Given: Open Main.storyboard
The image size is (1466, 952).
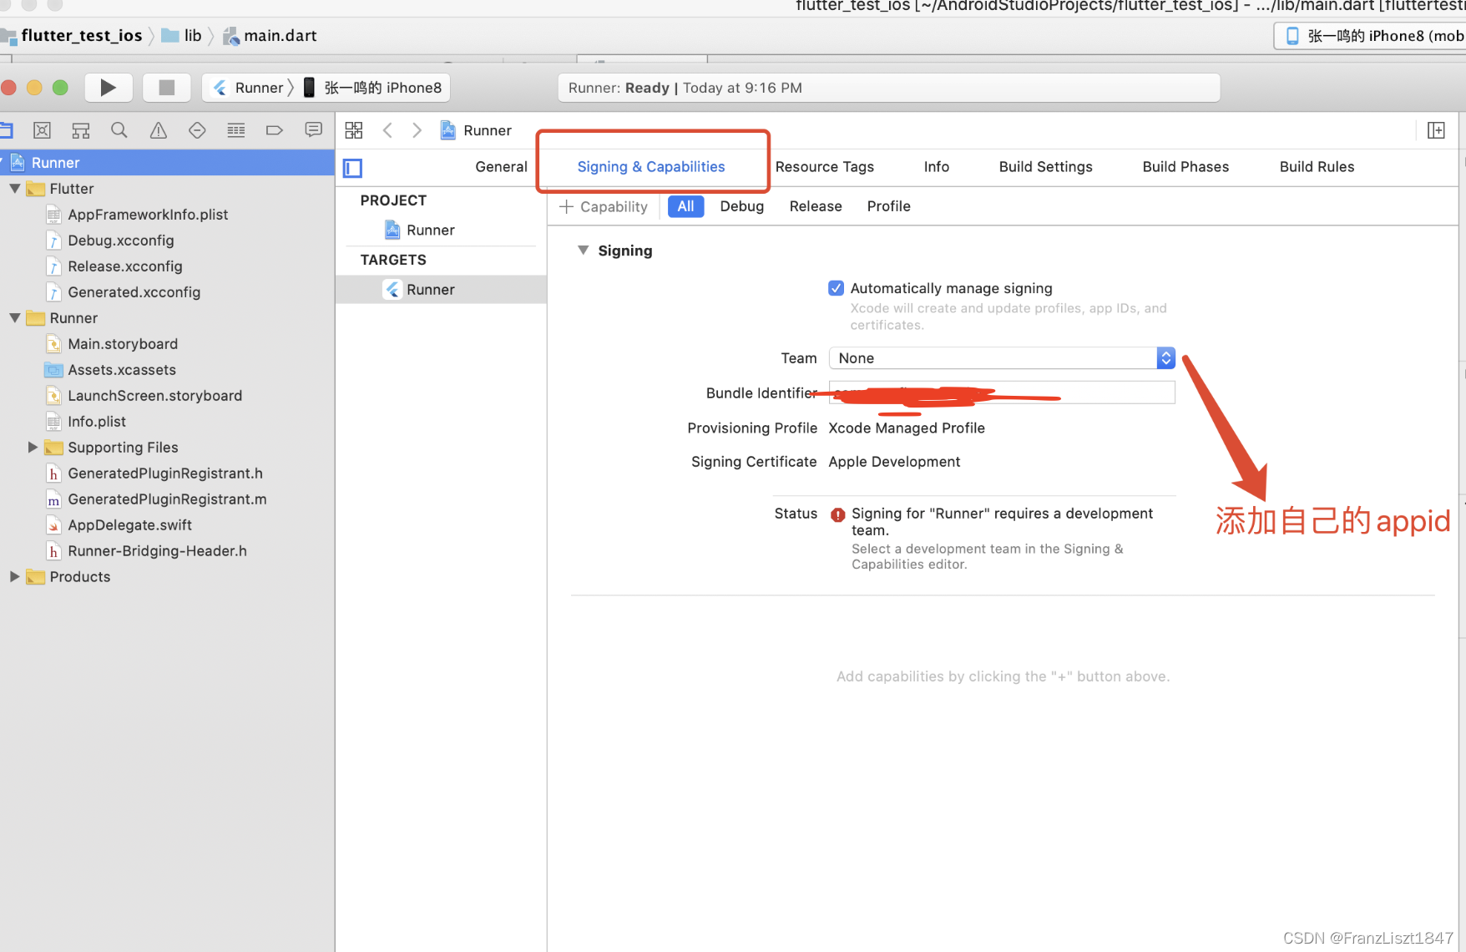Looking at the screenshot, I should tap(123, 344).
